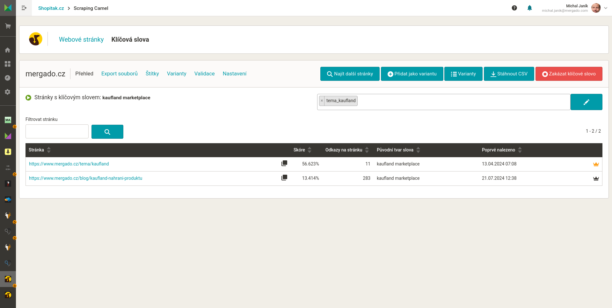Click the black crown icon in second row
The height and width of the screenshot is (308, 612).
596,178
